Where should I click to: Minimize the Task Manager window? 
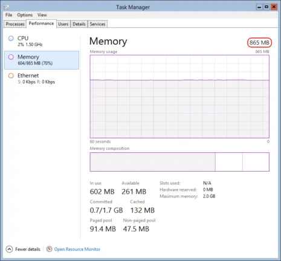[259, 7]
